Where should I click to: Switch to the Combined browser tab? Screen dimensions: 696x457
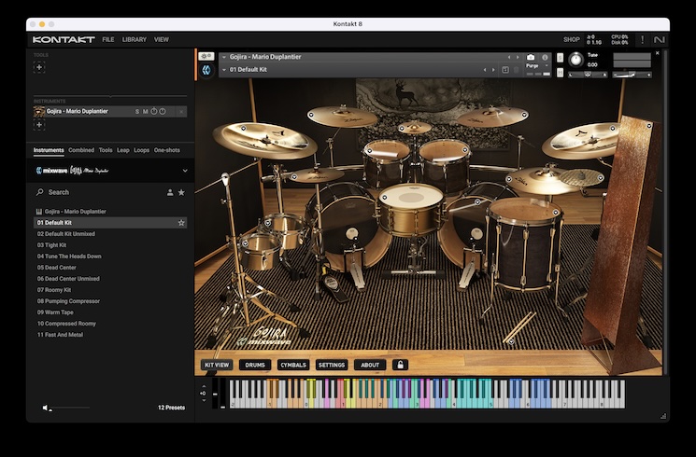[81, 150]
